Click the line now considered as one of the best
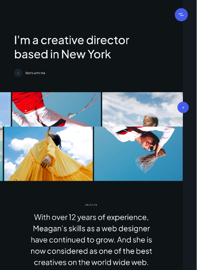 click(x=91, y=251)
